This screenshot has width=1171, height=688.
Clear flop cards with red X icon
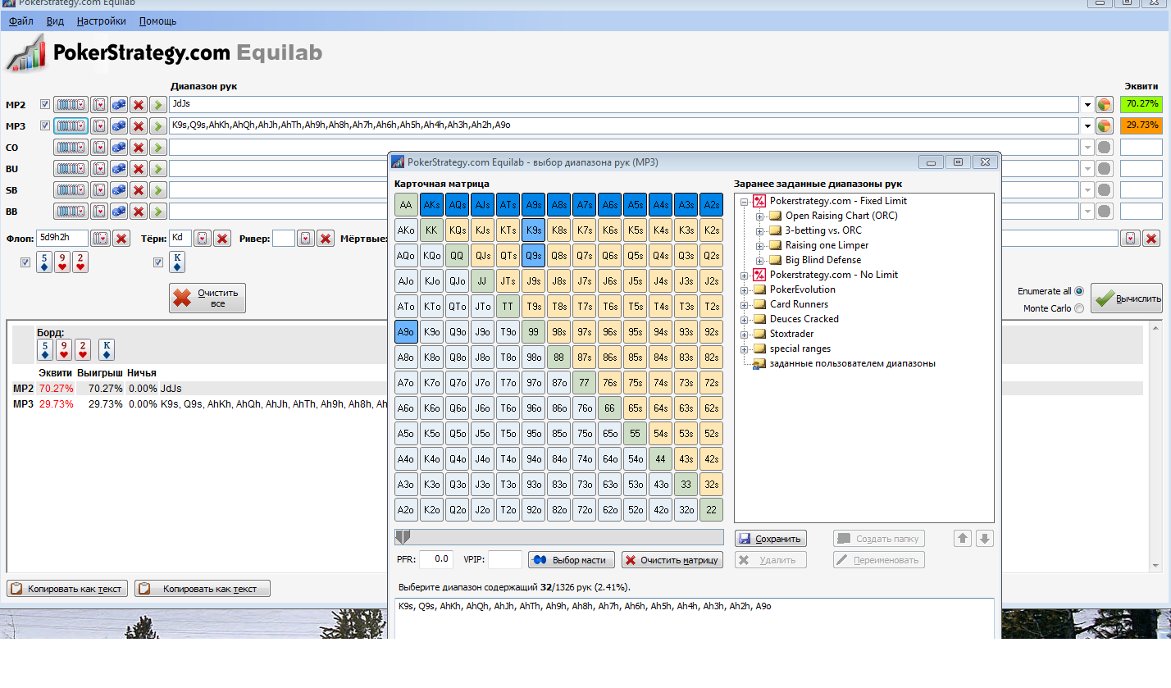121,239
